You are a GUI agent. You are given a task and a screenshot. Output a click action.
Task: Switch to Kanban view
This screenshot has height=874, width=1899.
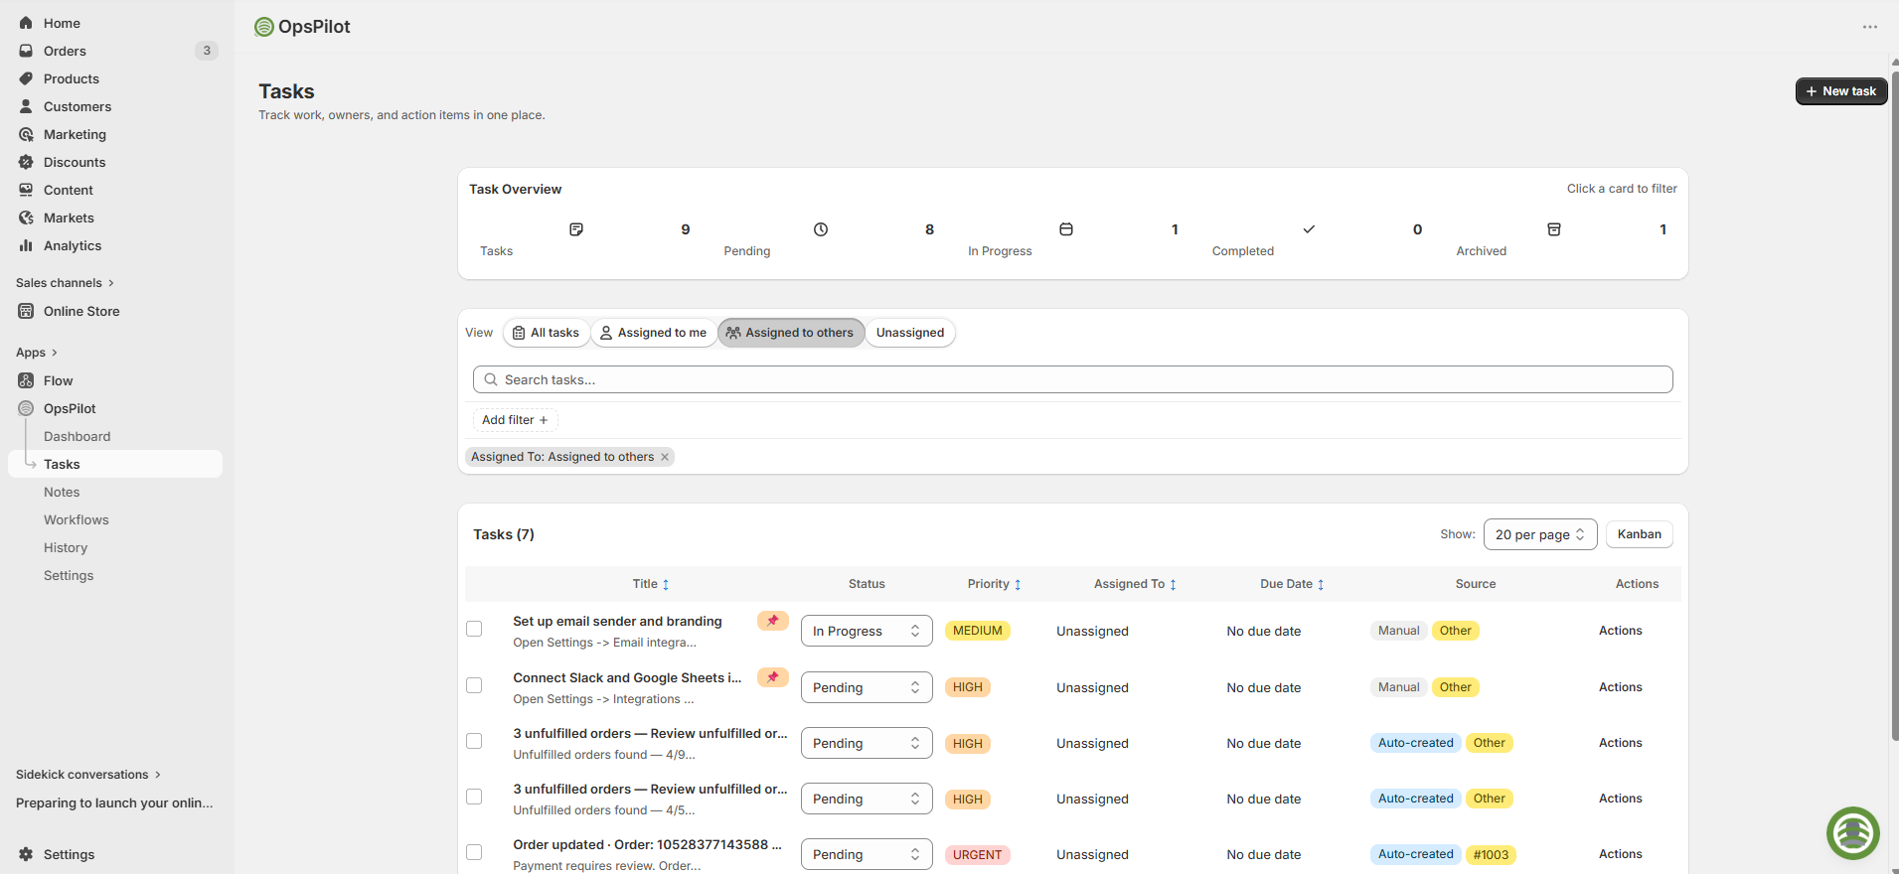coord(1639,534)
